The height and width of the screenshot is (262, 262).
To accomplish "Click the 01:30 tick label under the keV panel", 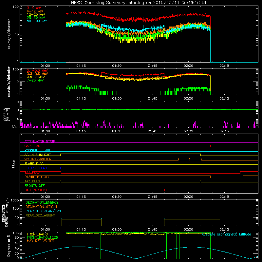I will click(x=117, y=66).
